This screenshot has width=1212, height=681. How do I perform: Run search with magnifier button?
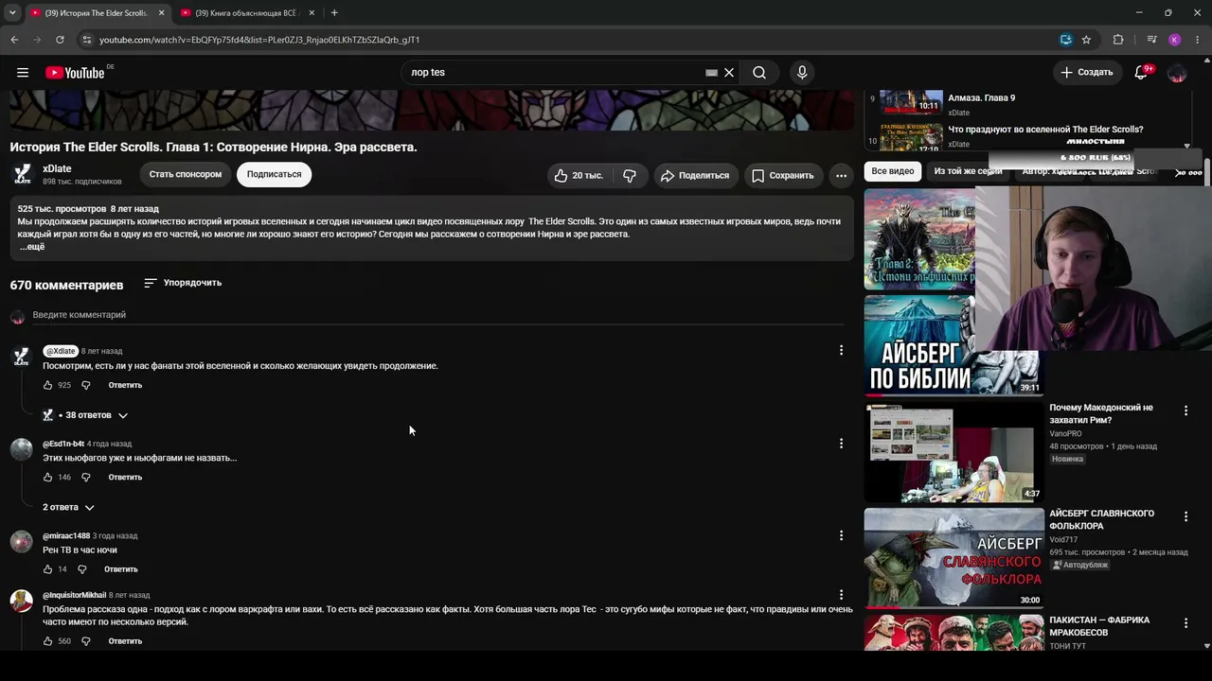pyautogui.click(x=759, y=73)
